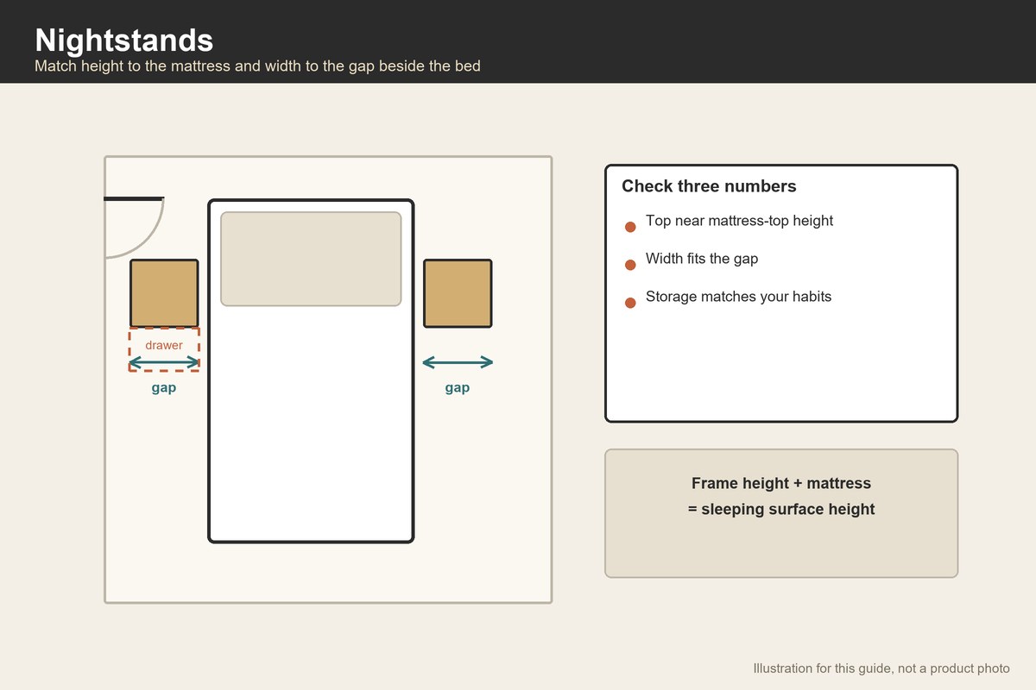Click the bullet beside 'Top near mattress-top height'
Image resolution: width=1036 pixels, height=690 pixels.
630,227
